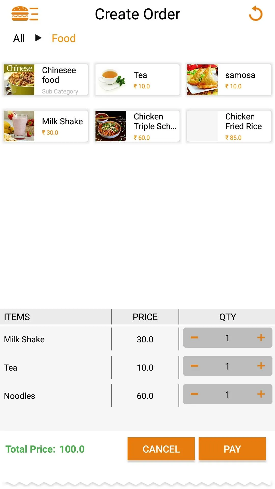Add samosa item to order

[x=229, y=80]
